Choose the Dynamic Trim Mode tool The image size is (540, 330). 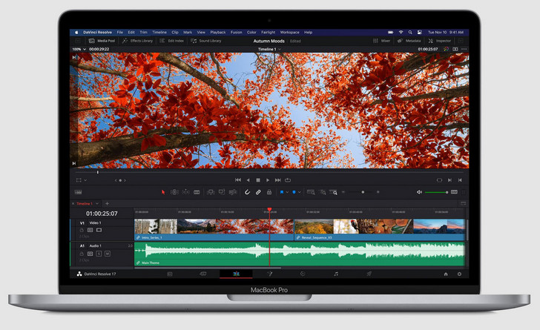click(x=185, y=192)
